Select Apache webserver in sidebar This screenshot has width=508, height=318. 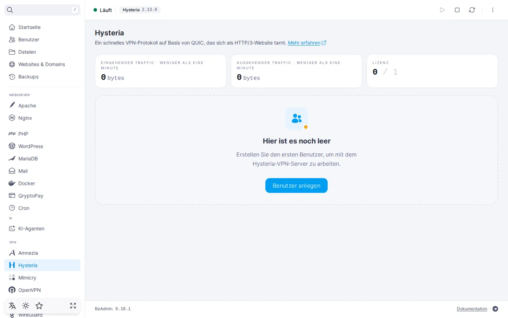(x=42, y=106)
